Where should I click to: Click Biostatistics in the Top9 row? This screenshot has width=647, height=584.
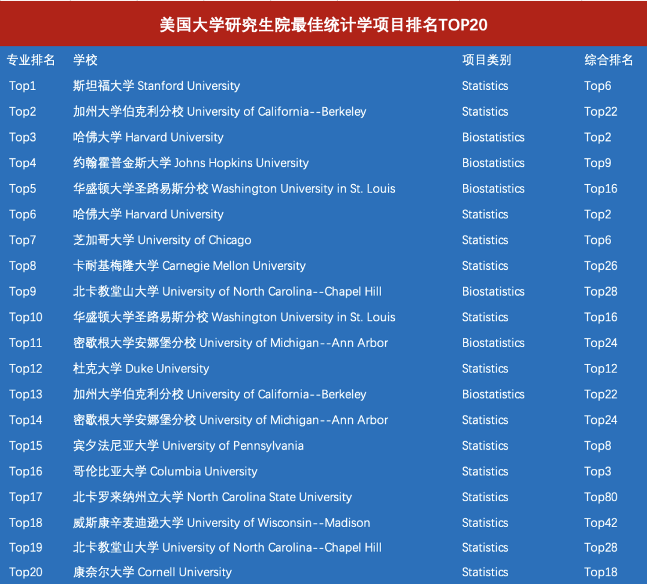pos(493,291)
